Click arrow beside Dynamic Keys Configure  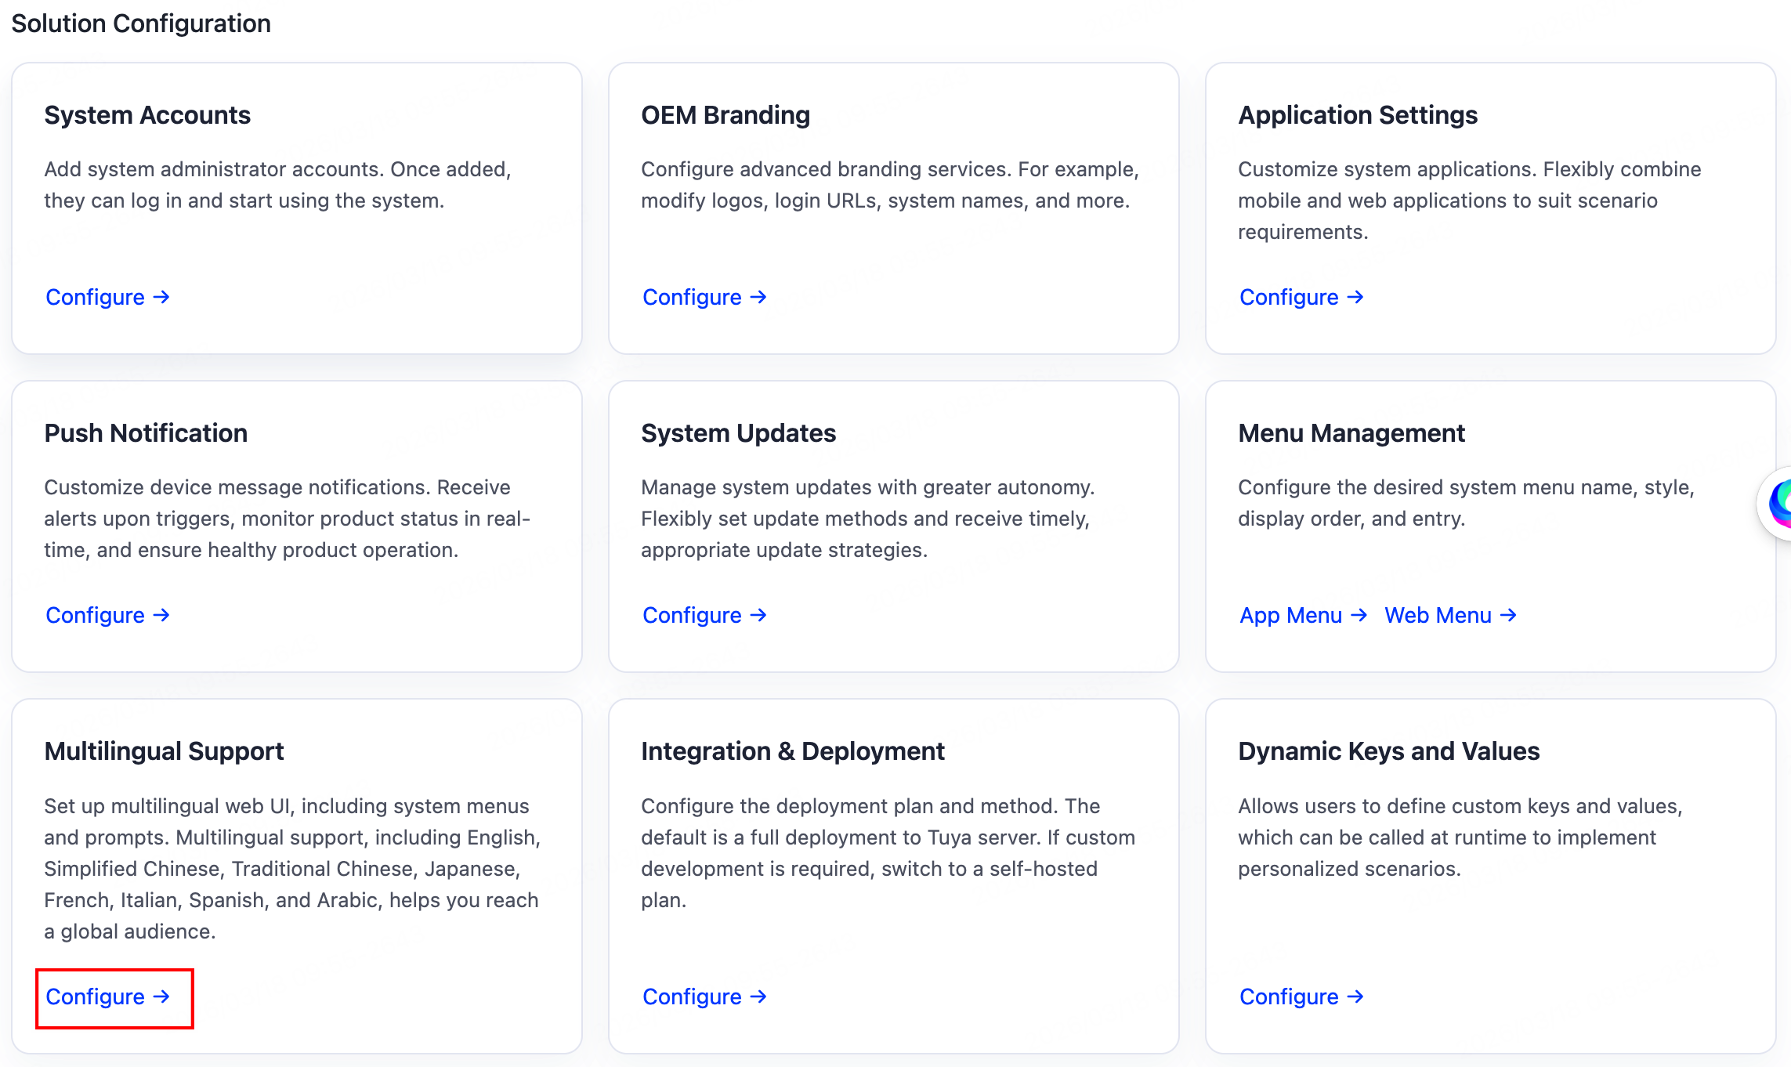[x=1355, y=996]
